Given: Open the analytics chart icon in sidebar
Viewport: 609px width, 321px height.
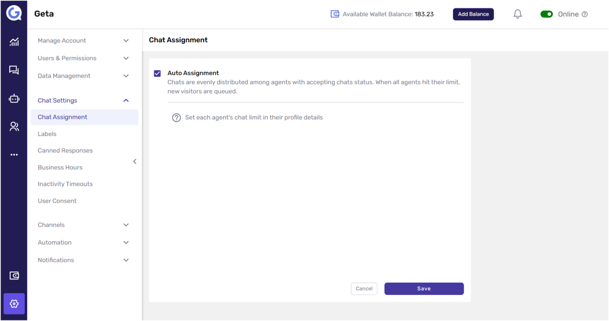Looking at the screenshot, I should (x=14, y=42).
